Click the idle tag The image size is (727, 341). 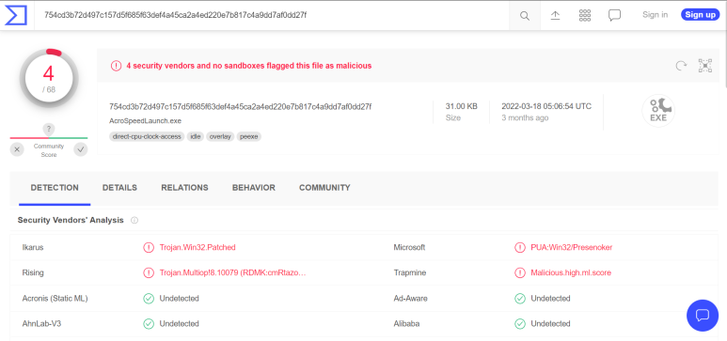point(196,136)
